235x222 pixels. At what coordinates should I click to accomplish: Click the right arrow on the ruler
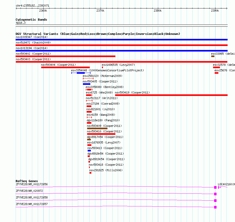(227, 8)
